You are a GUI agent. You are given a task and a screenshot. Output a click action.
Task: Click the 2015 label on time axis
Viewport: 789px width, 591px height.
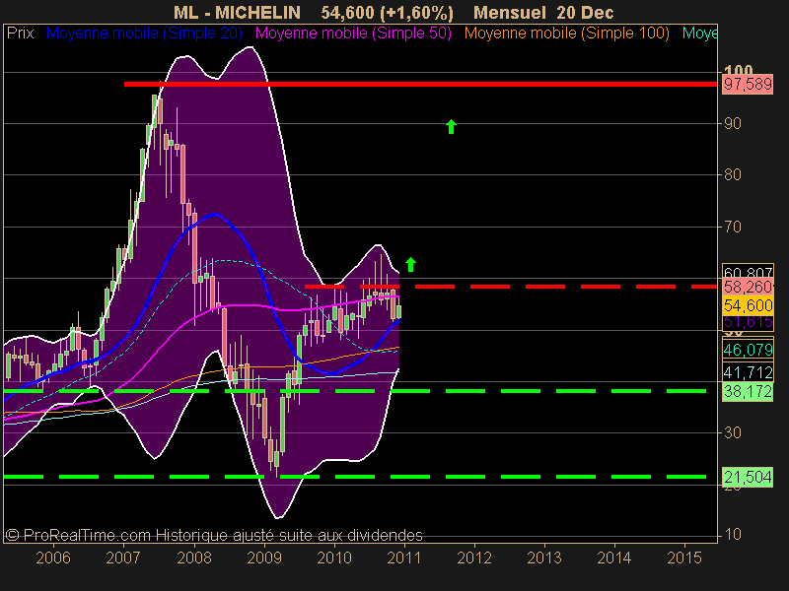point(684,558)
